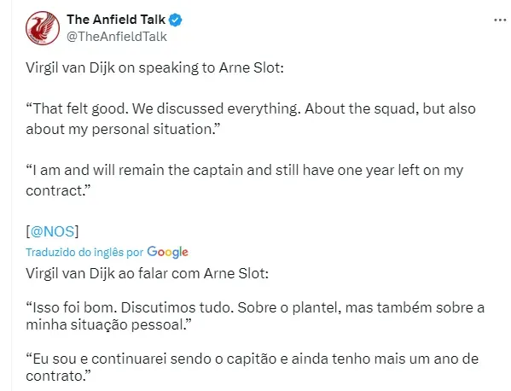Click the blue verified badge icon
This screenshot has width=511, height=391.
176,20
